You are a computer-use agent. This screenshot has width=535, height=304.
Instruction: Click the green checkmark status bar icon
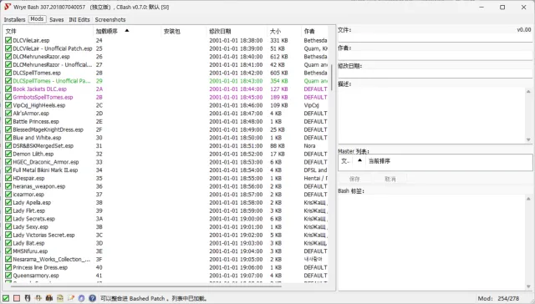tap(6, 298)
